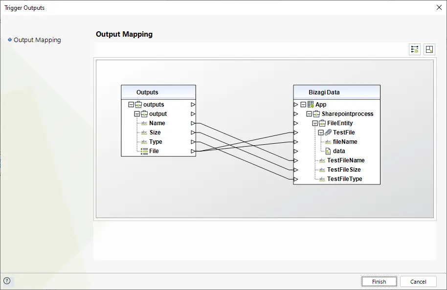Viewport: 447px width, 290px height.
Task: Click the input connector arrow for fileName
Action: [x=295, y=142]
